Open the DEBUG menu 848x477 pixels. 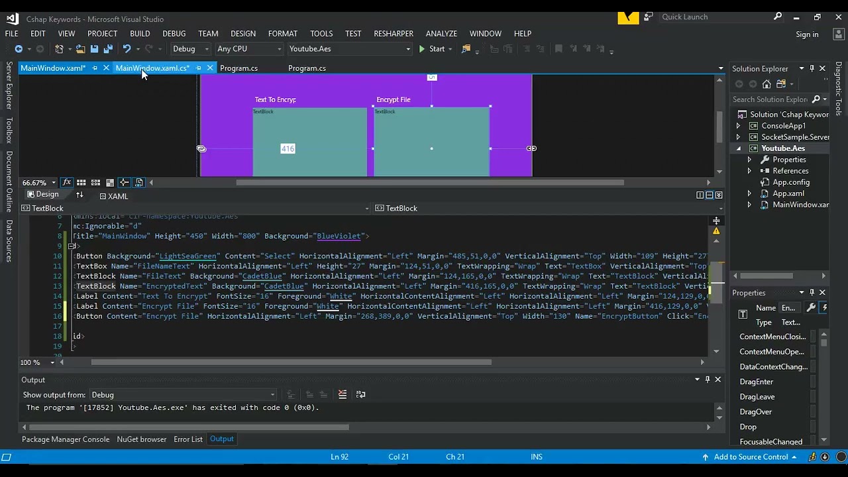click(174, 34)
